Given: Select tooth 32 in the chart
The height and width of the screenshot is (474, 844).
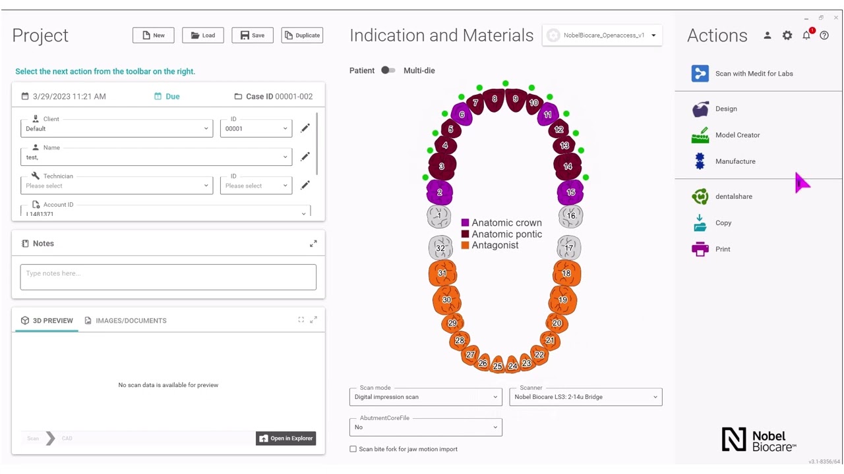Looking at the screenshot, I should click(440, 248).
